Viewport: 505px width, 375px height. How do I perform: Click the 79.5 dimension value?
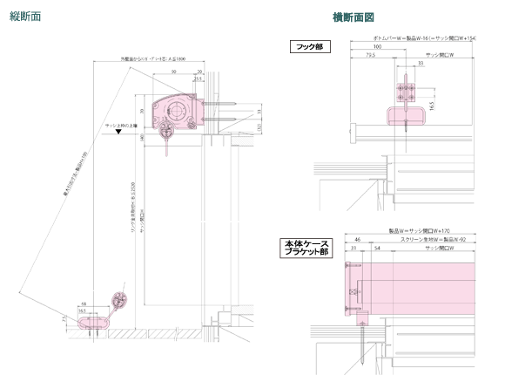(370, 55)
